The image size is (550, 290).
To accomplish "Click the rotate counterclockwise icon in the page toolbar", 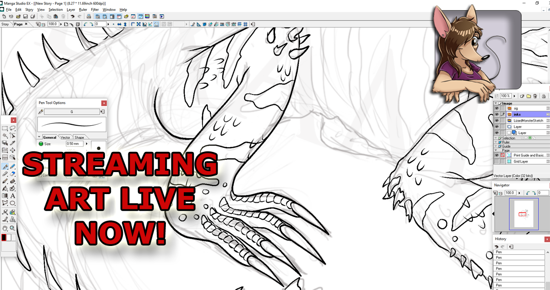I will (x=86, y=24).
